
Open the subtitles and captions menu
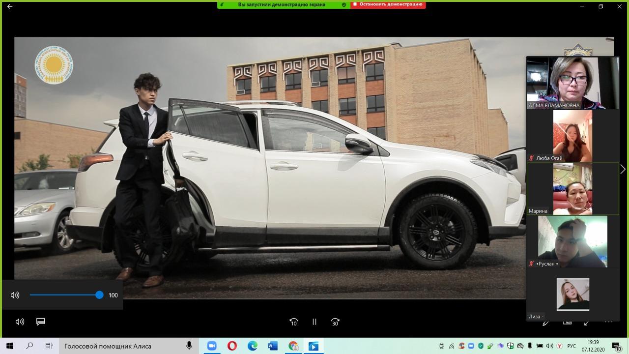(41, 322)
